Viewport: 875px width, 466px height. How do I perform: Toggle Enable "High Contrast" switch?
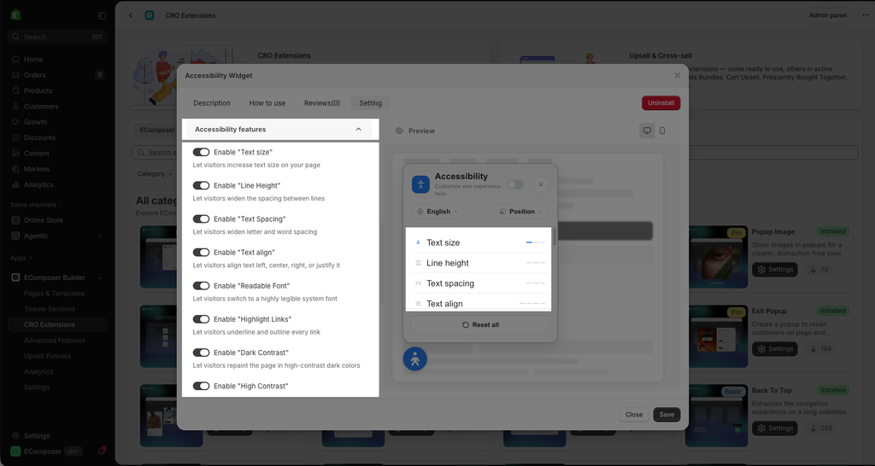coord(201,387)
